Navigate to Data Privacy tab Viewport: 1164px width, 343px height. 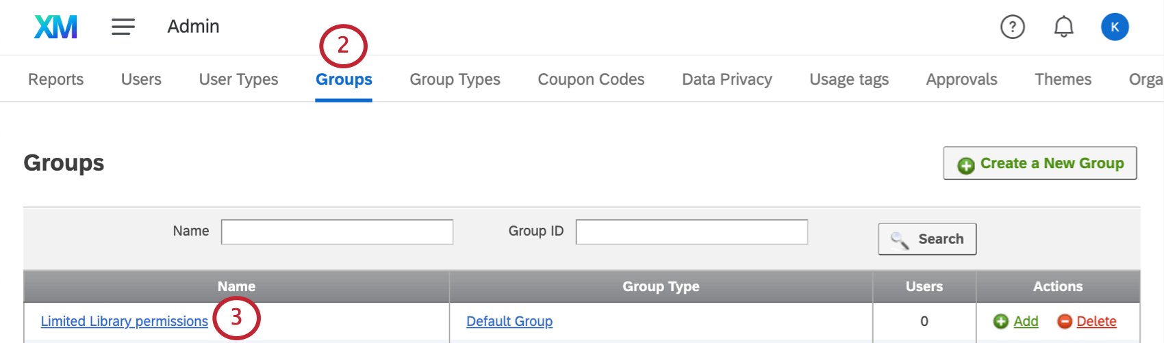726,79
